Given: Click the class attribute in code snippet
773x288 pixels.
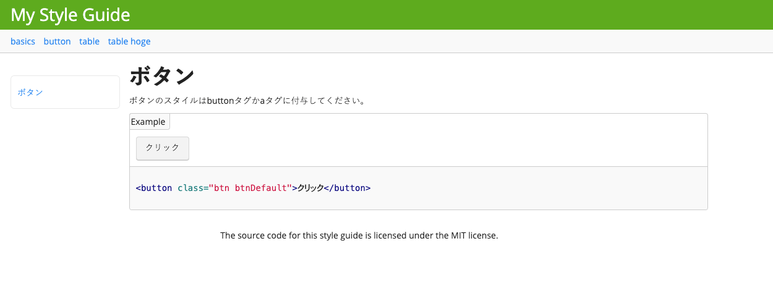Looking at the screenshot, I should click(193, 188).
